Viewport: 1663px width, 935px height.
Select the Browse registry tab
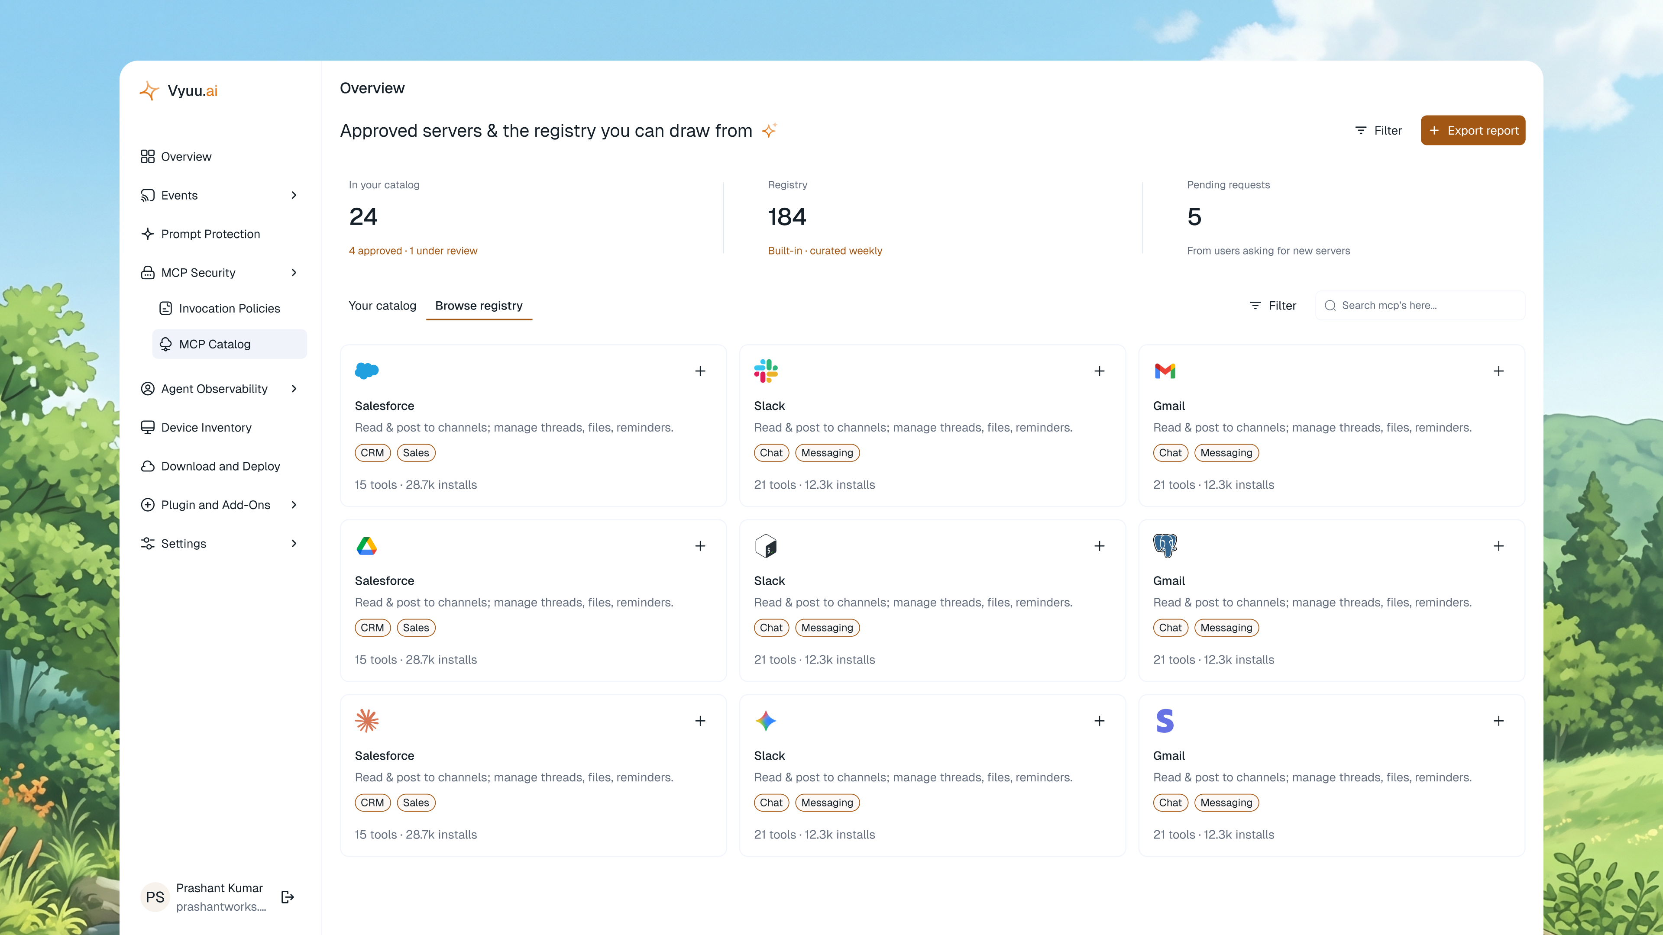(479, 306)
